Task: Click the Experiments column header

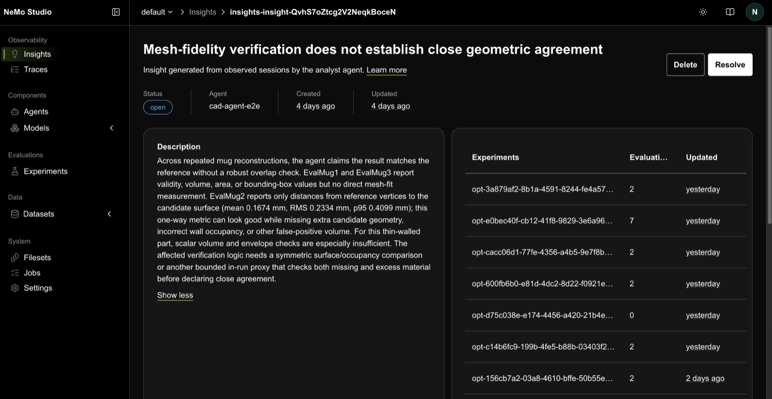Action: pos(496,157)
